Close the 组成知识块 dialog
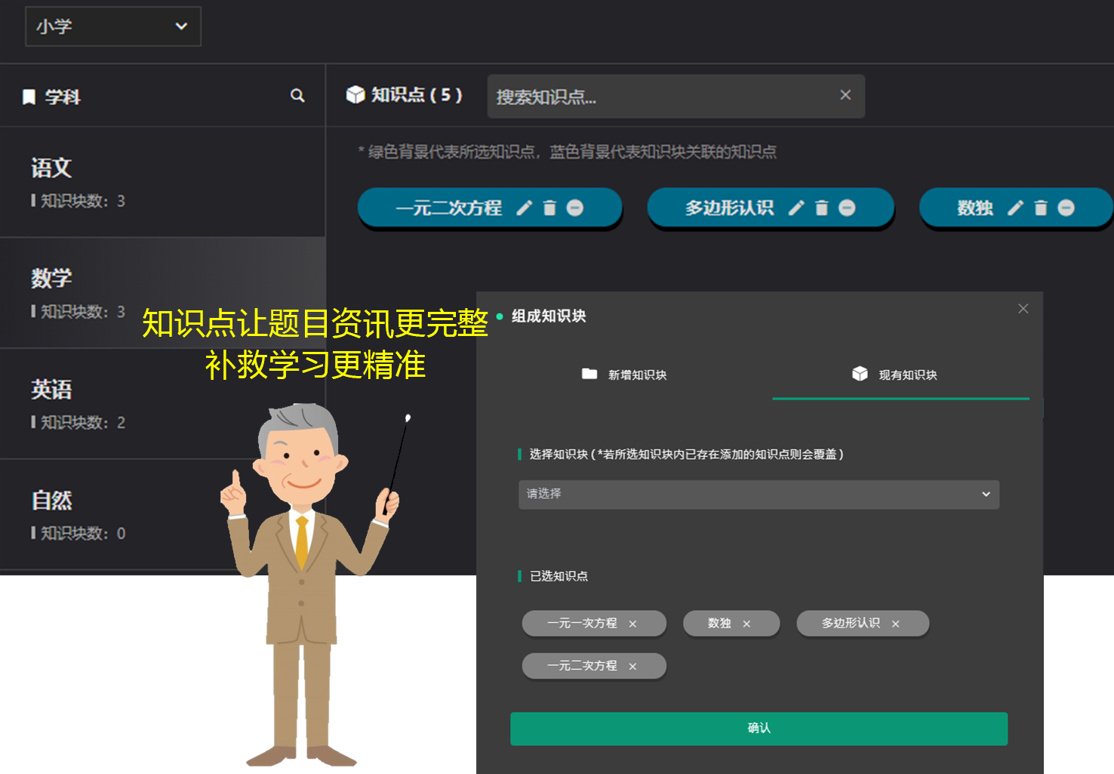 click(x=1023, y=309)
